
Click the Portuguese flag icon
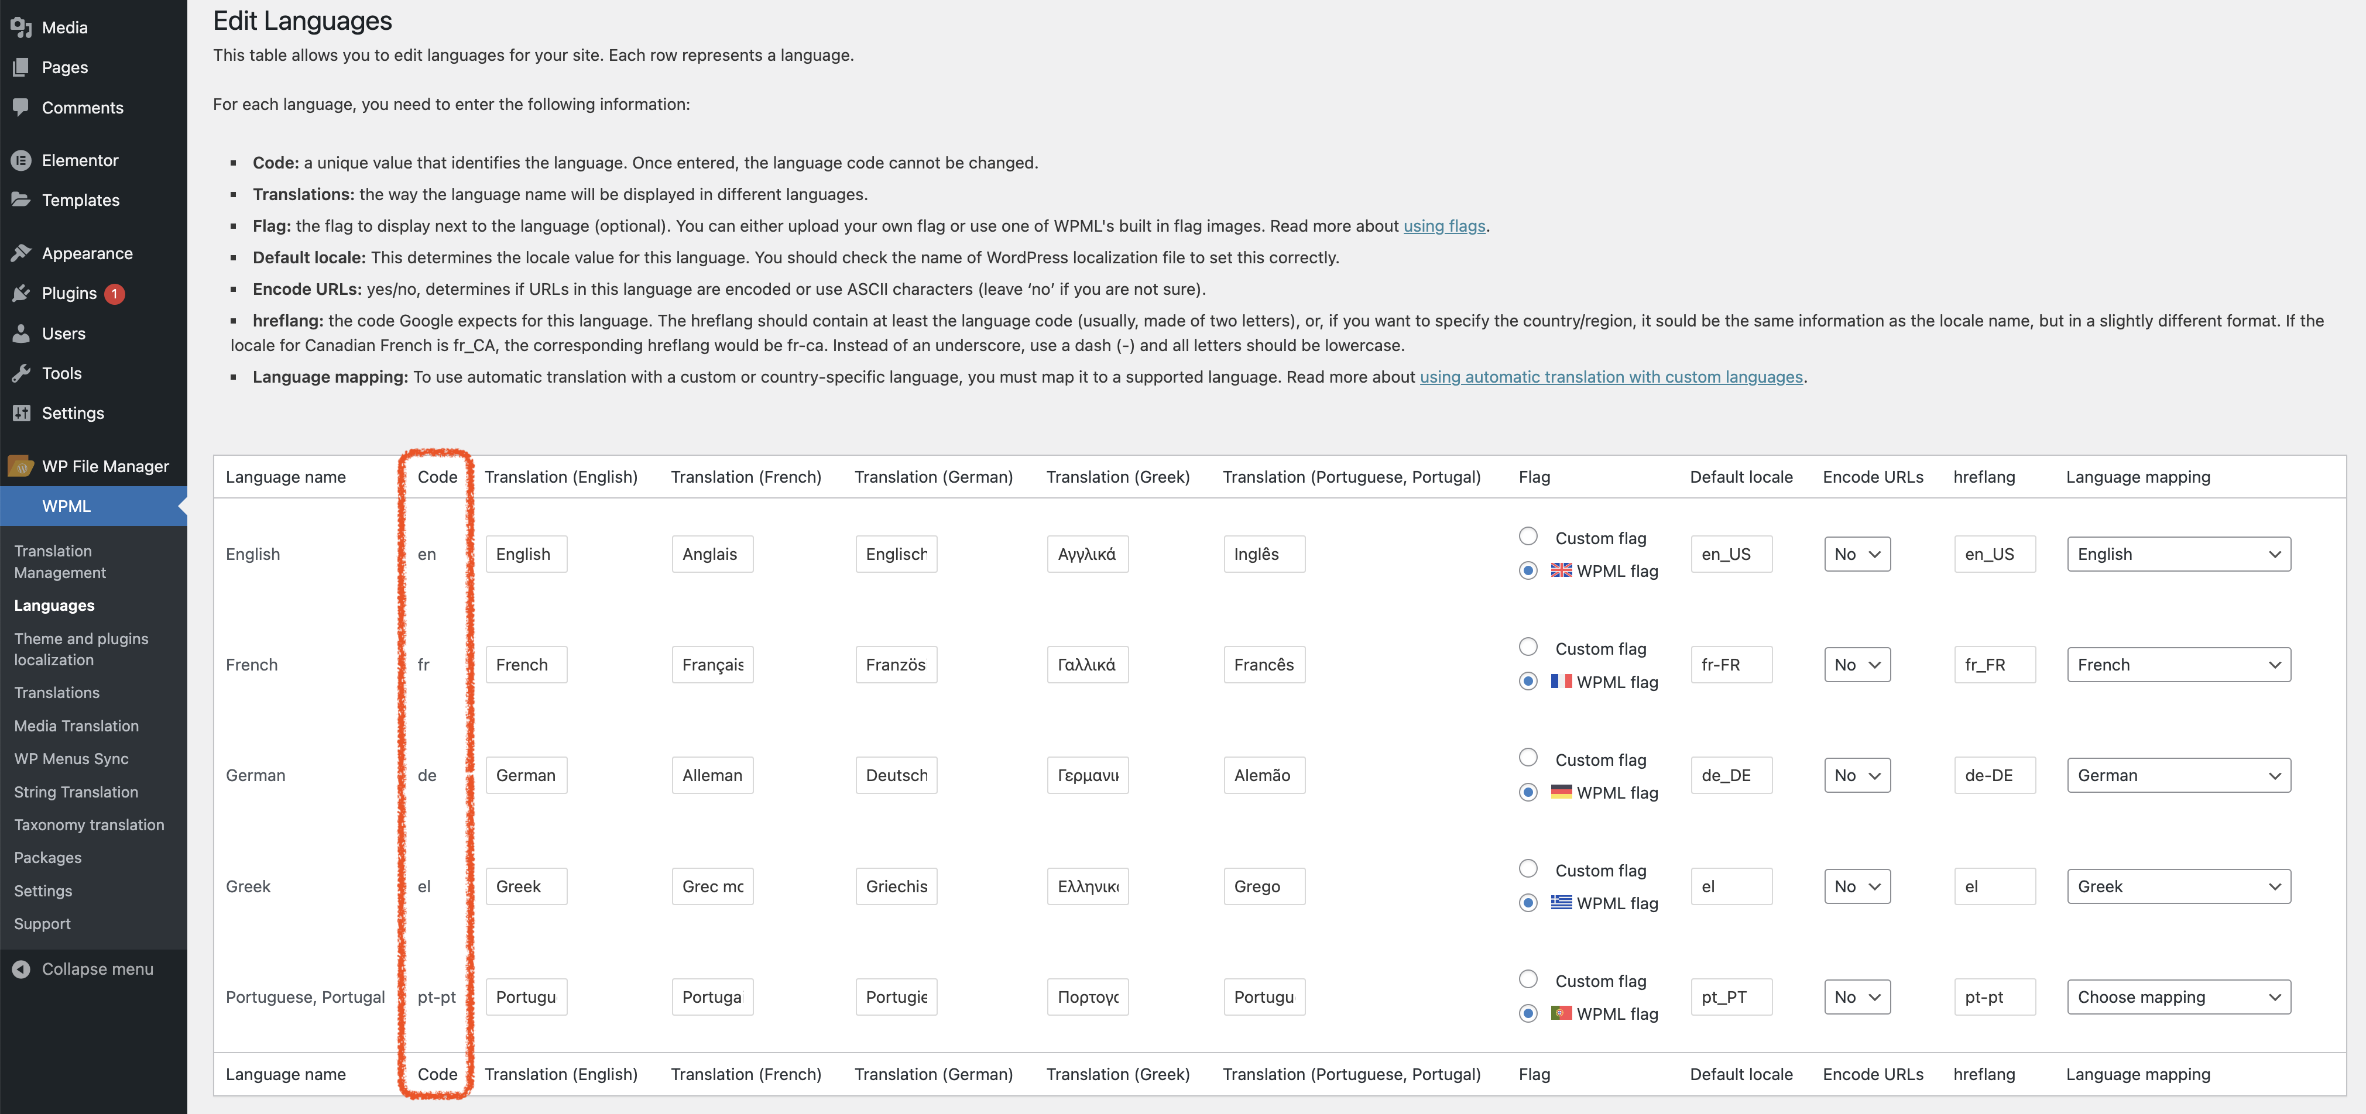pyautogui.click(x=1561, y=1013)
